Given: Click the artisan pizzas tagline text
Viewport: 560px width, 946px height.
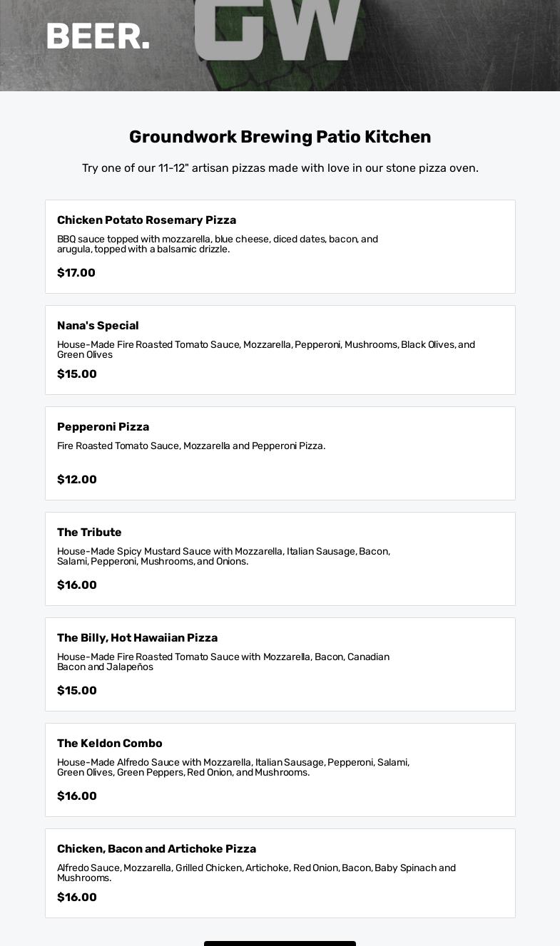Looking at the screenshot, I should [x=280, y=168].
